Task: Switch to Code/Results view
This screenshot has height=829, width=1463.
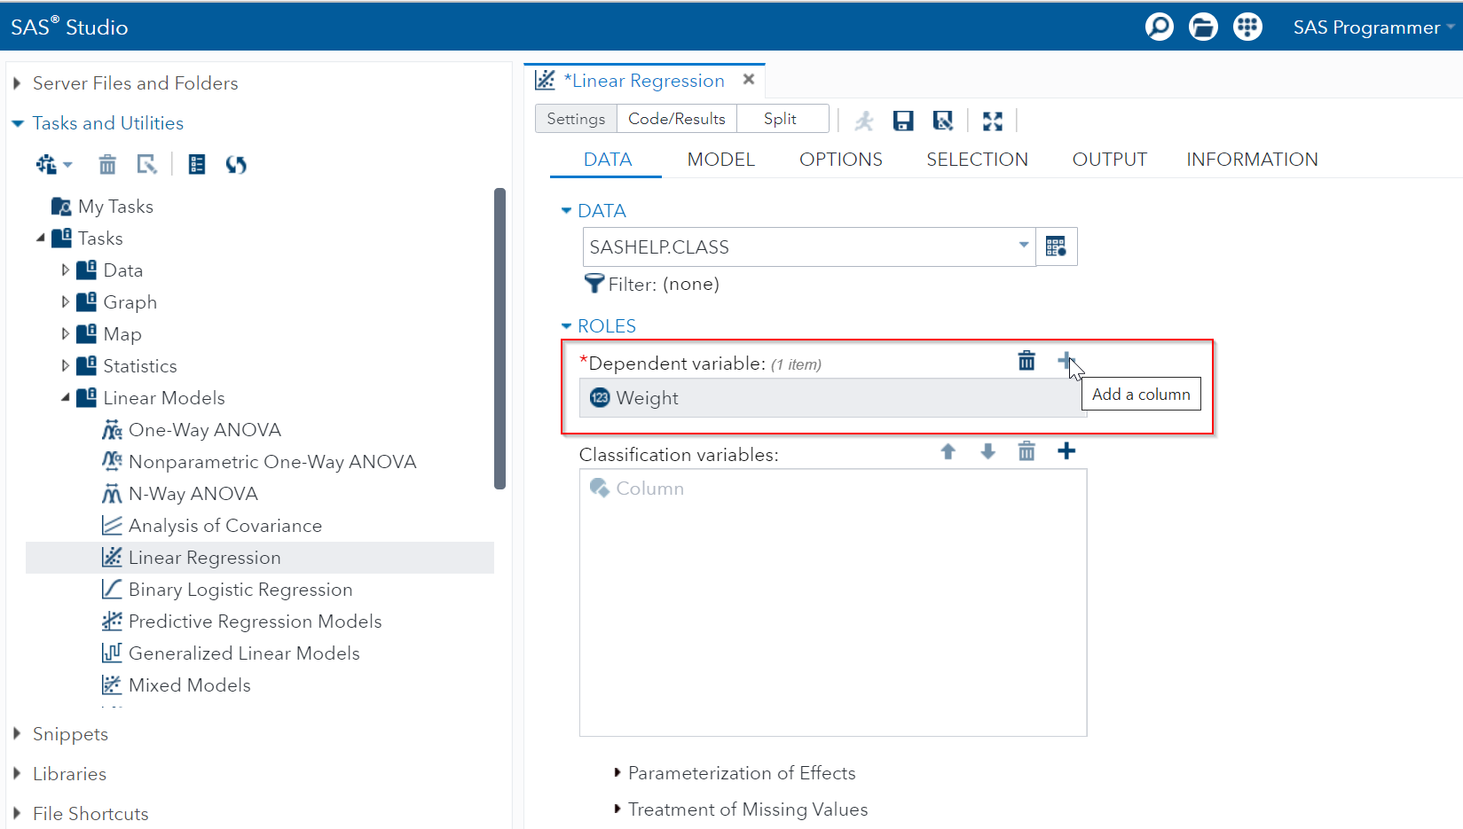Action: coord(676,119)
